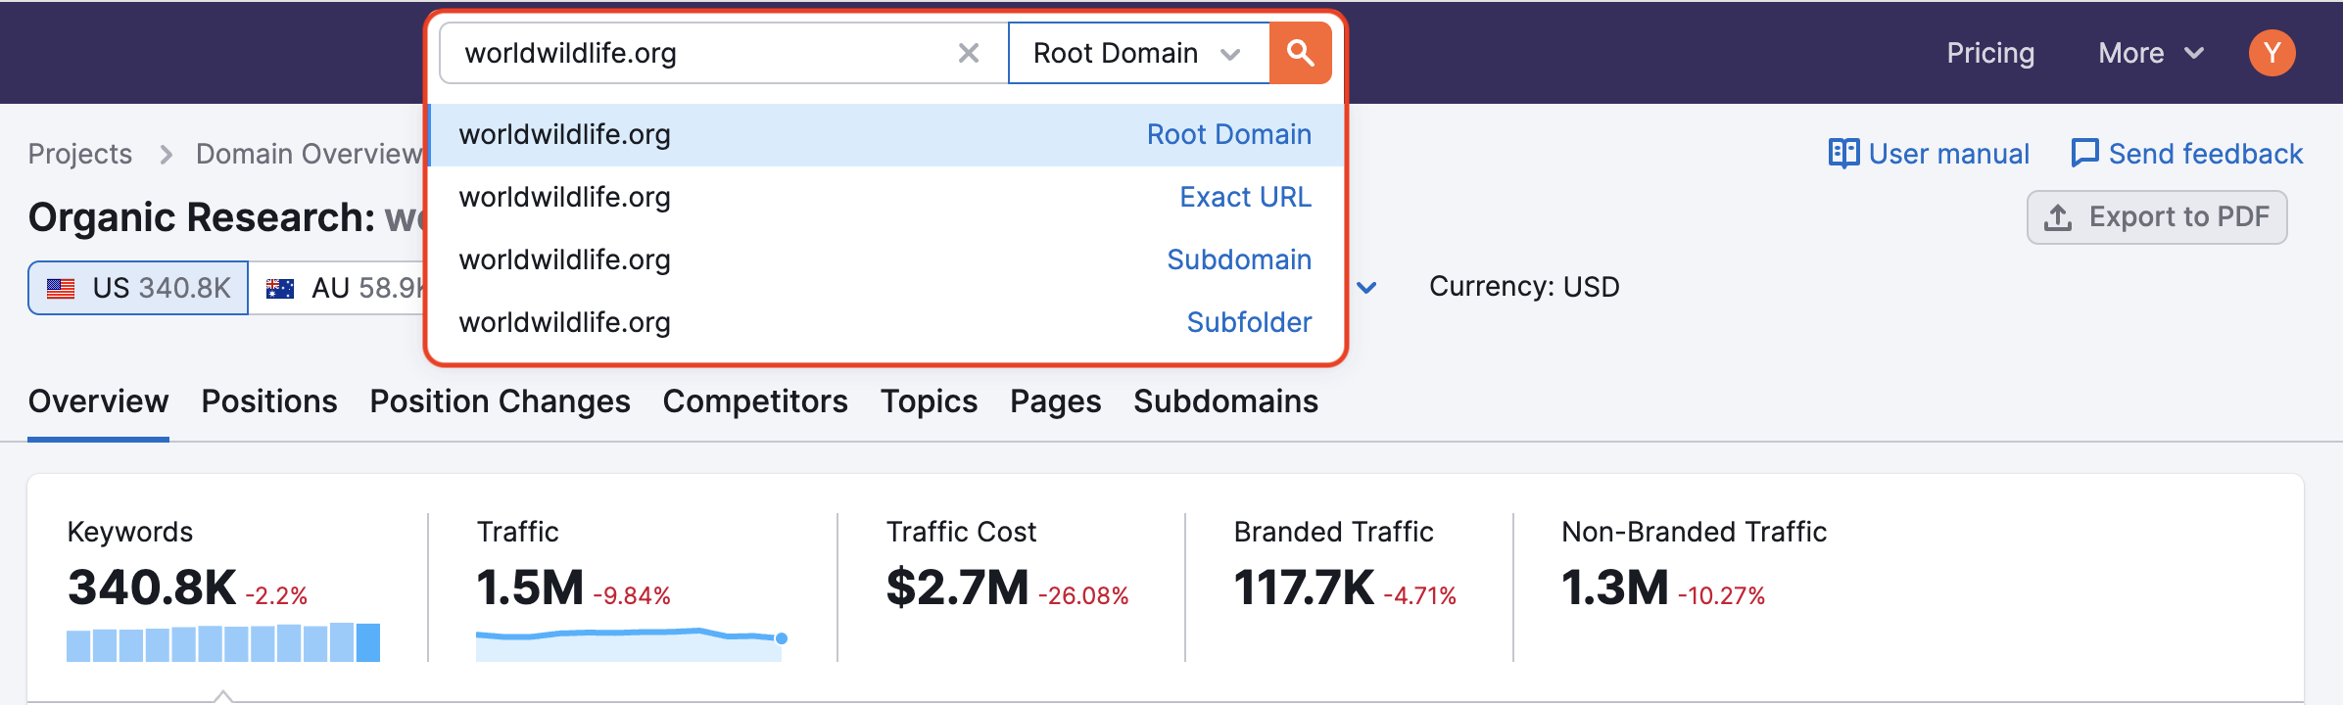
Task: Clear the search field with X icon
Action: tap(968, 53)
